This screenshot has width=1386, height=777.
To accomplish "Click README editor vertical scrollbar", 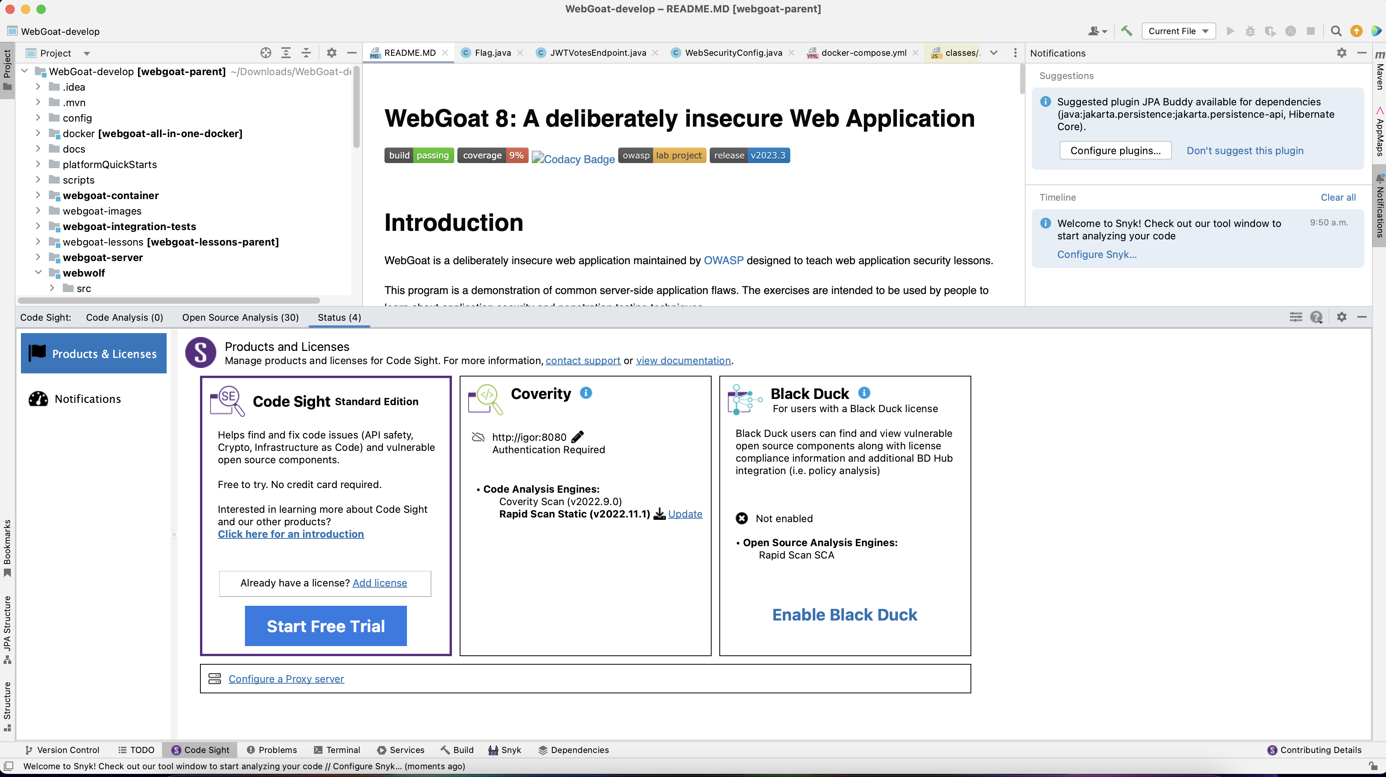I will point(1022,79).
